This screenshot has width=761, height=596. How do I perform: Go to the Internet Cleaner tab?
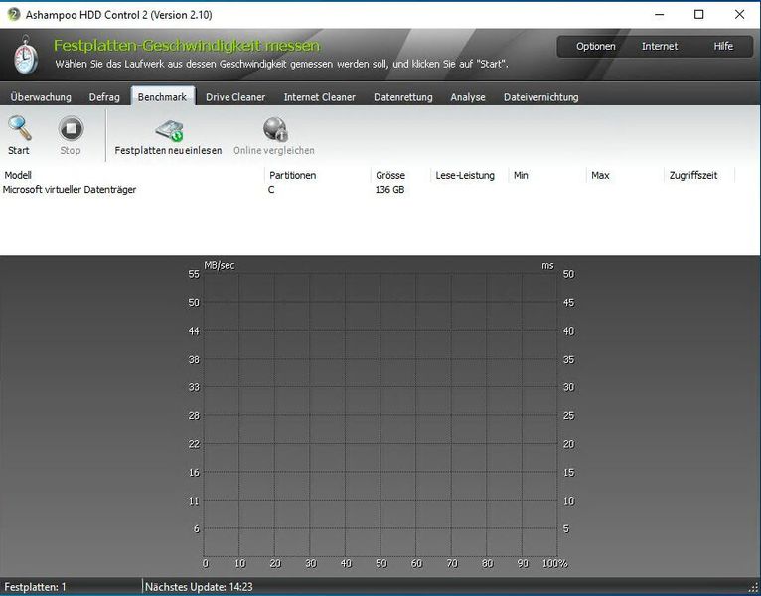click(x=319, y=97)
